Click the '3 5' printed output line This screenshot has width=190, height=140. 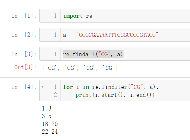(46, 116)
